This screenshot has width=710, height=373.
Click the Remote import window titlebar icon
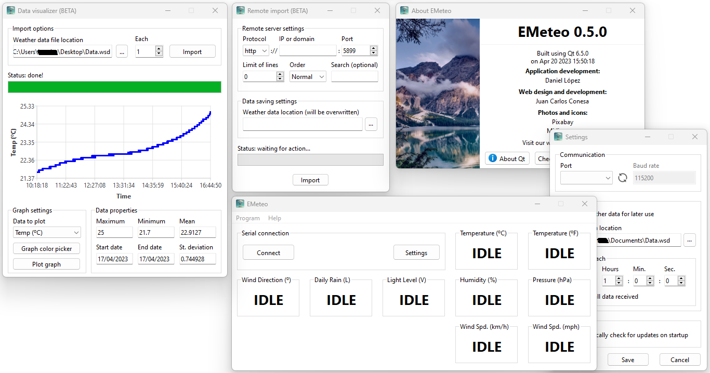pos(240,10)
